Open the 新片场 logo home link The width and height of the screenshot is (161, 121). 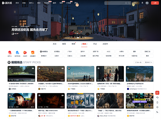point(7,3)
